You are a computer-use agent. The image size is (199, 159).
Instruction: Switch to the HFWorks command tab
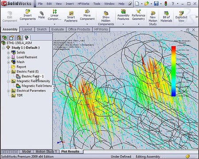pyautogui.click(x=101, y=30)
